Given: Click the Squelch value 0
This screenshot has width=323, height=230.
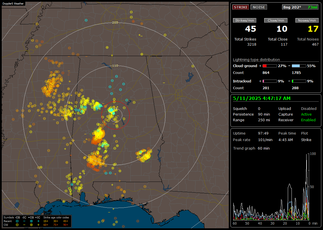Looking at the screenshot, I should click(x=259, y=109).
